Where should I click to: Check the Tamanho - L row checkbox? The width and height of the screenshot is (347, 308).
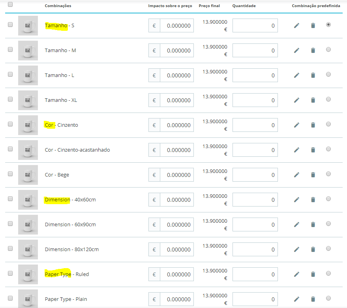tap(10, 74)
